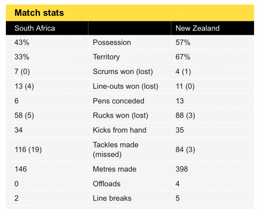Select the Kicks from hand label
The width and height of the screenshot is (261, 209).
coord(119,130)
